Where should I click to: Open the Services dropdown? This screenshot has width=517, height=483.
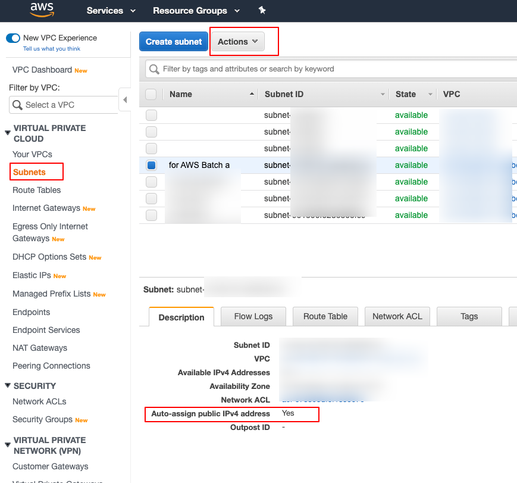tap(111, 11)
